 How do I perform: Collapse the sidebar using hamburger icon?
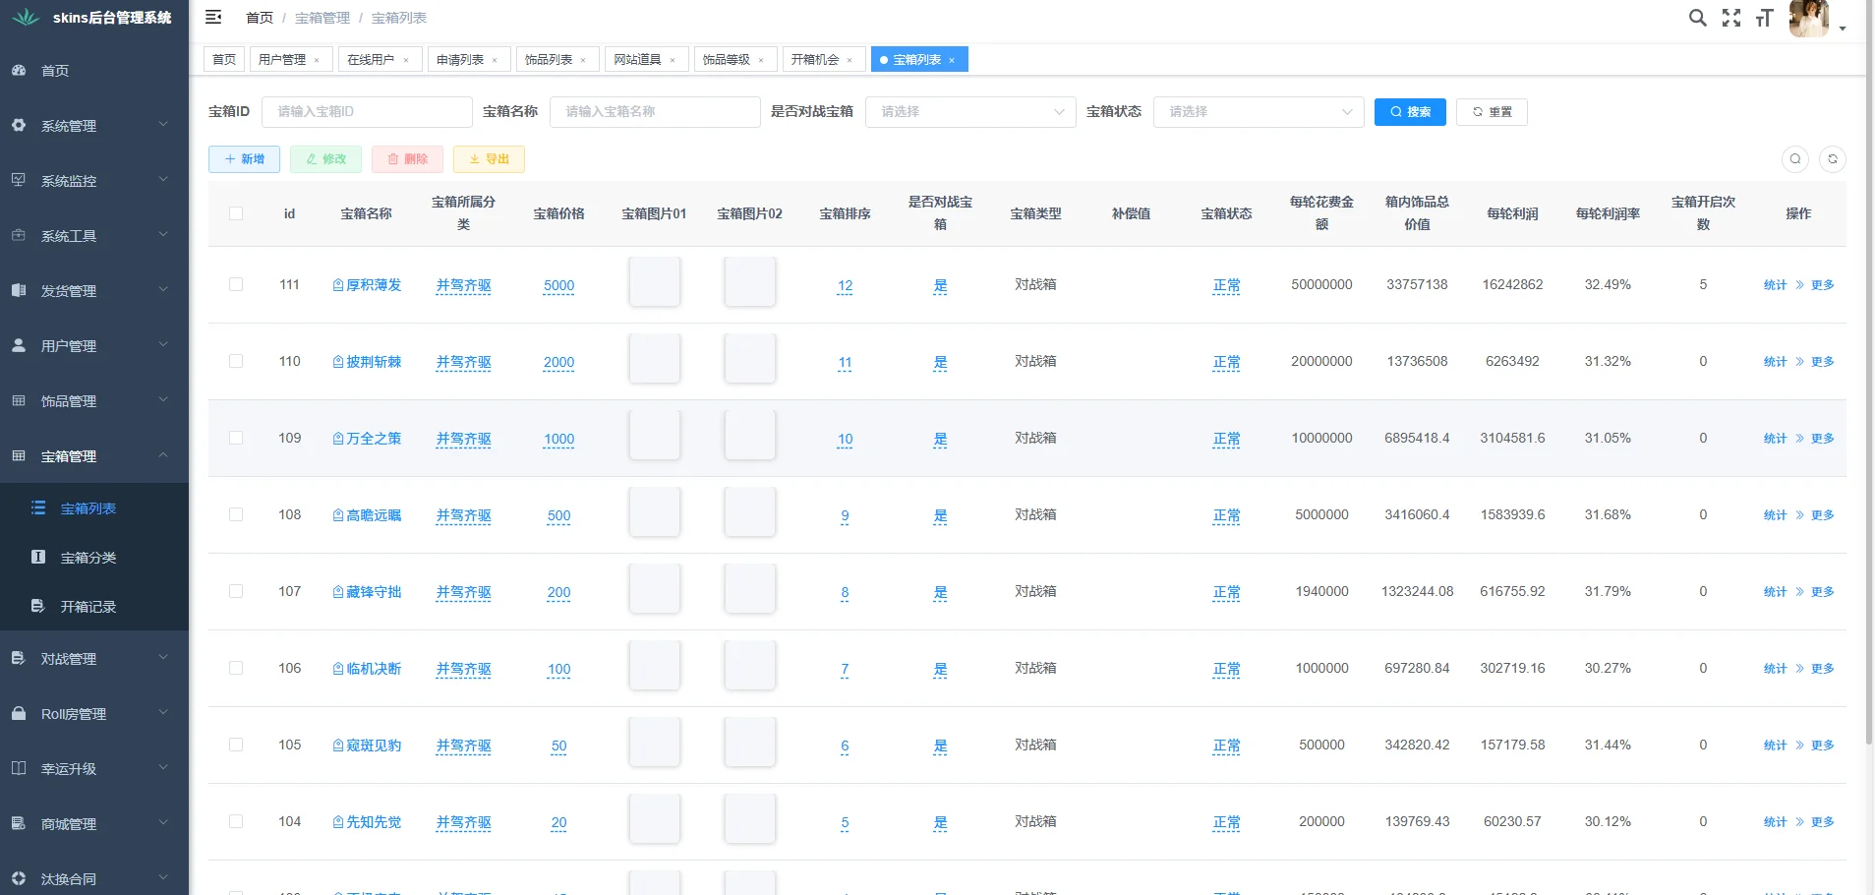pyautogui.click(x=214, y=17)
